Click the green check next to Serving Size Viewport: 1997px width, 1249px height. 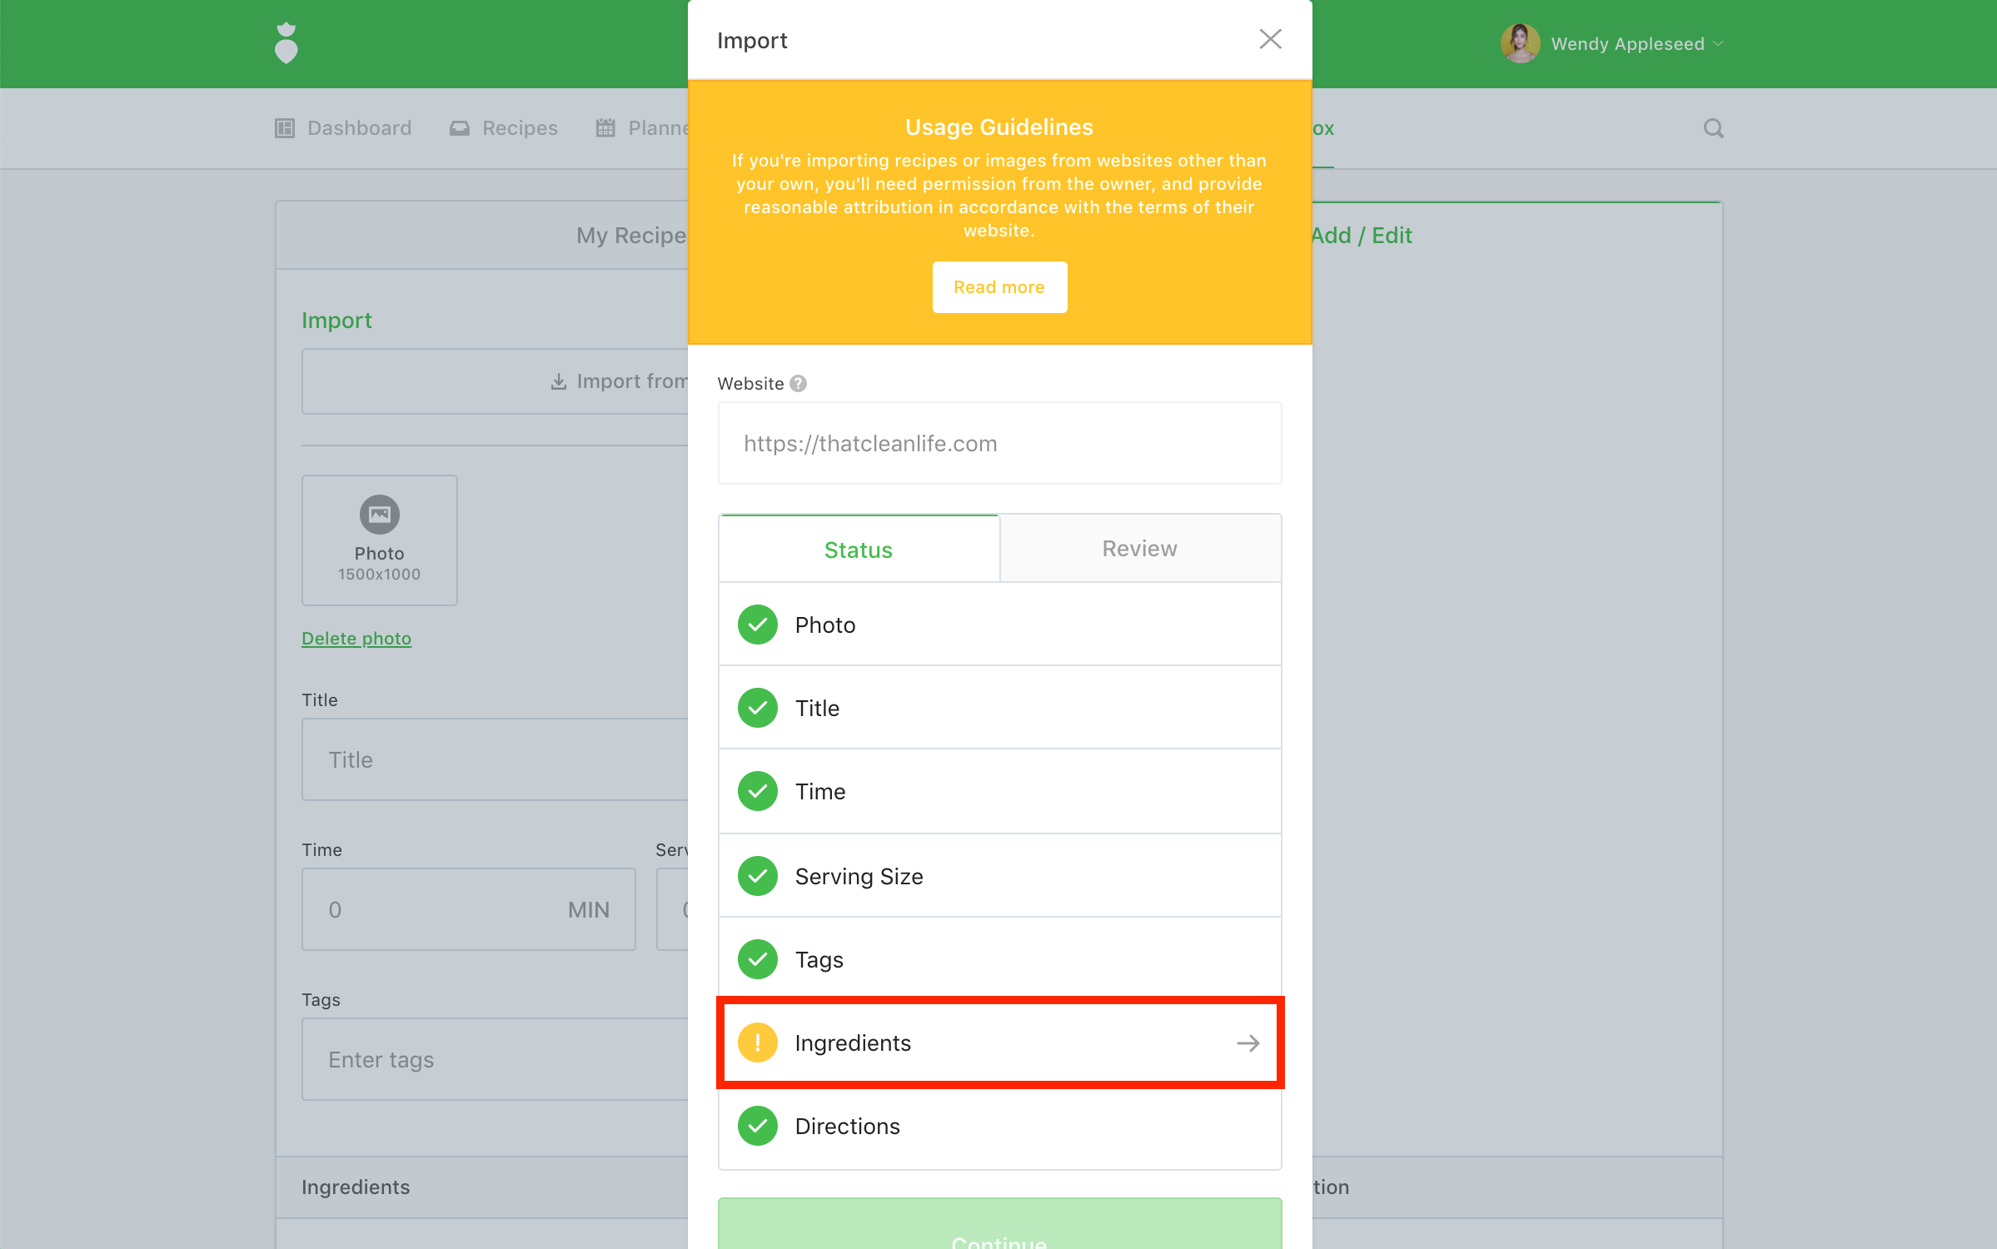757,876
